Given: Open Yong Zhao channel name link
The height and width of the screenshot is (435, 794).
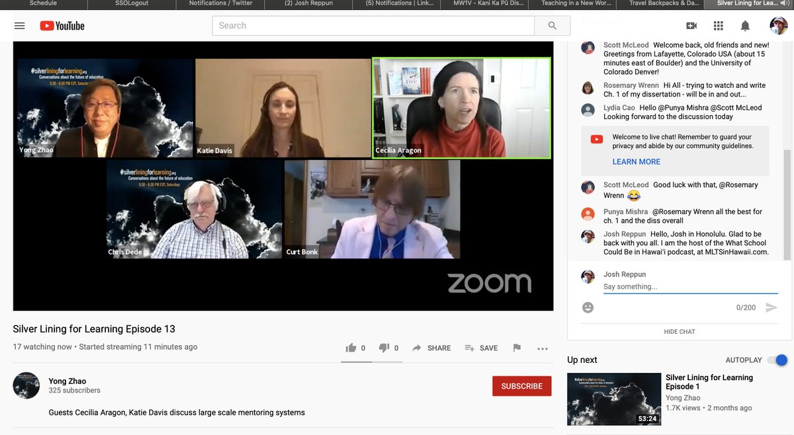Looking at the screenshot, I should (67, 381).
